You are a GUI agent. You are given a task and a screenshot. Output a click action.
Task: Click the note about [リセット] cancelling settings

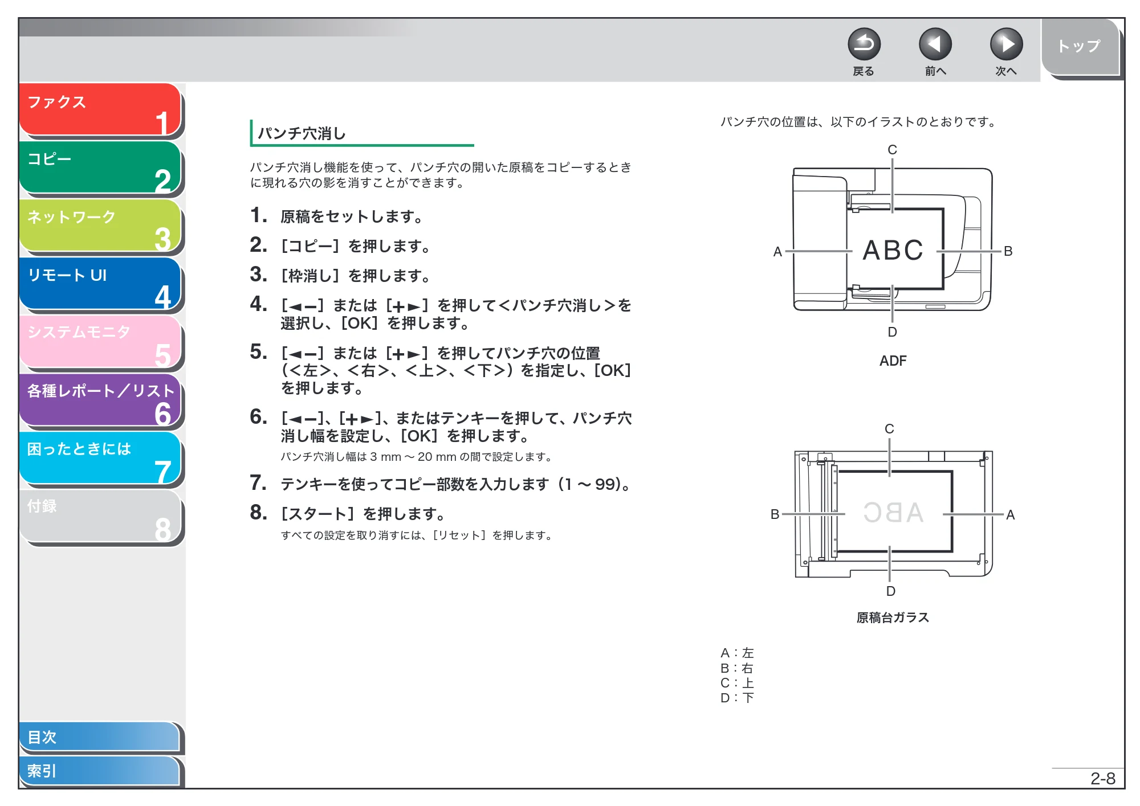(417, 535)
